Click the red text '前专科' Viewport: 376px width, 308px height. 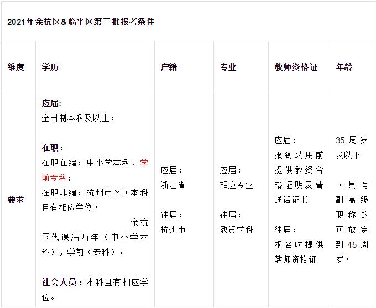tap(54, 178)
